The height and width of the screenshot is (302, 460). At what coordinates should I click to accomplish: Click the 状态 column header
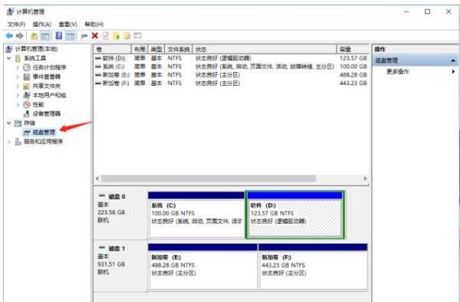264,49
